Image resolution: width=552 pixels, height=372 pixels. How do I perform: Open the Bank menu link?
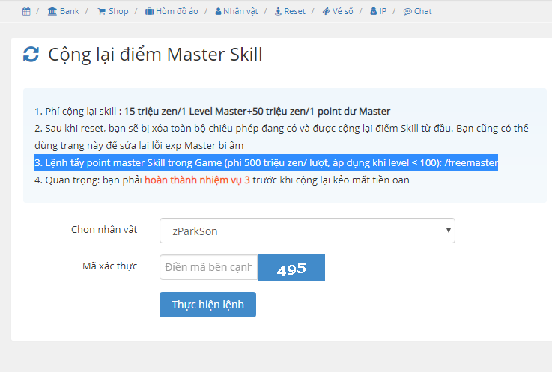click(x=70, y=11)
